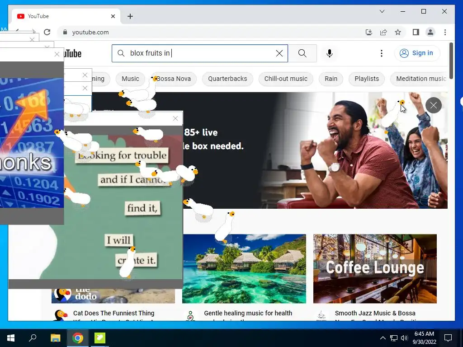Screen dimensions: 463x347
Task: Select the Playlists chip
Action: [366, 79]
